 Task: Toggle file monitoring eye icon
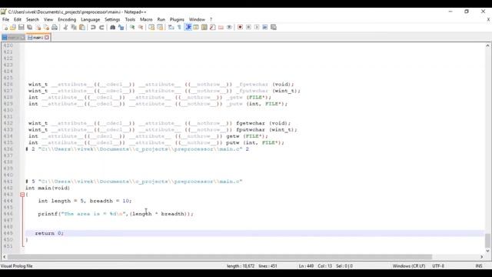pos(229,28)
